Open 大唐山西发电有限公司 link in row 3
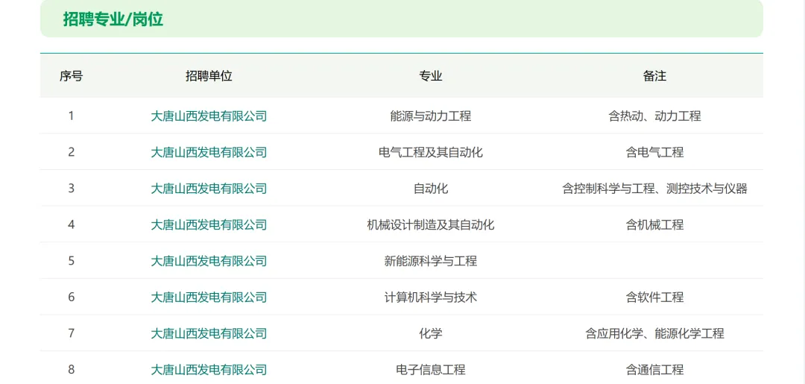 point(209,189)
